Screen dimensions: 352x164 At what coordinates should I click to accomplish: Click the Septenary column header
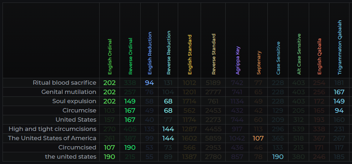(258, 62)
